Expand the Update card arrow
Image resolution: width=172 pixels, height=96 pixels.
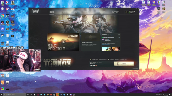(99, 50)
